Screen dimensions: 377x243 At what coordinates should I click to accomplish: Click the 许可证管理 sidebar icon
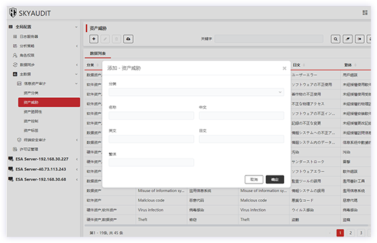(x=15, y=149)
